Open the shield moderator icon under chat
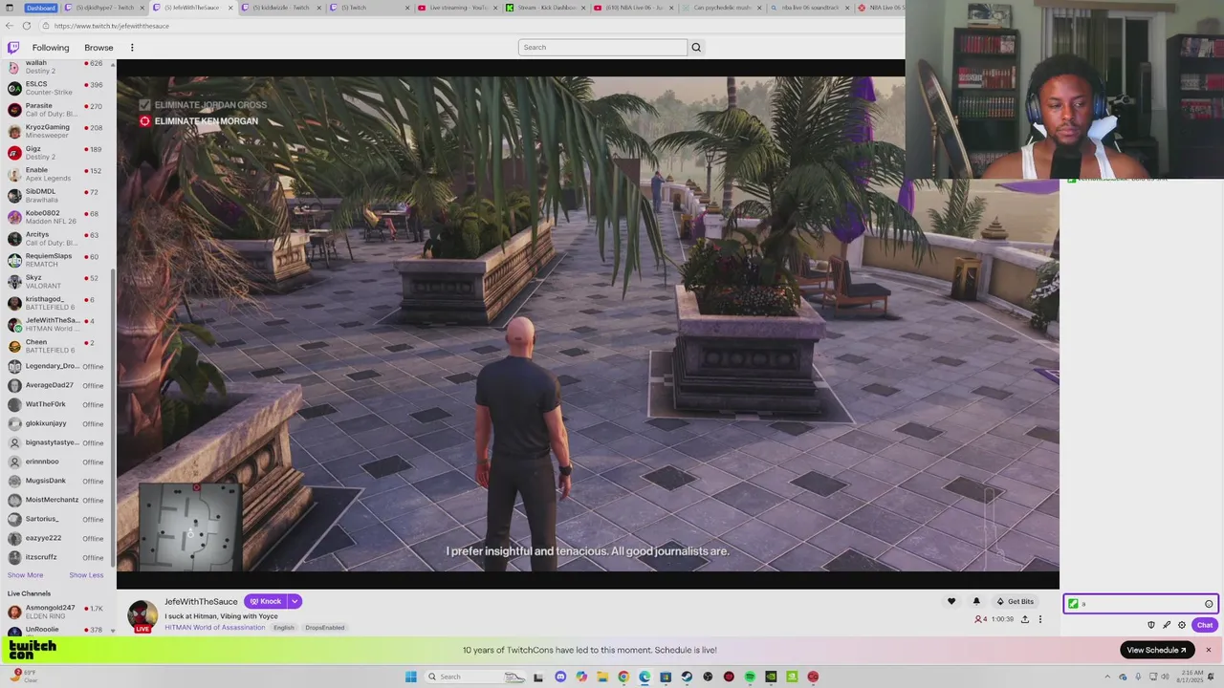This screenshot has height=688, width=1224. pyautogui.click(x=1151, y=625)
